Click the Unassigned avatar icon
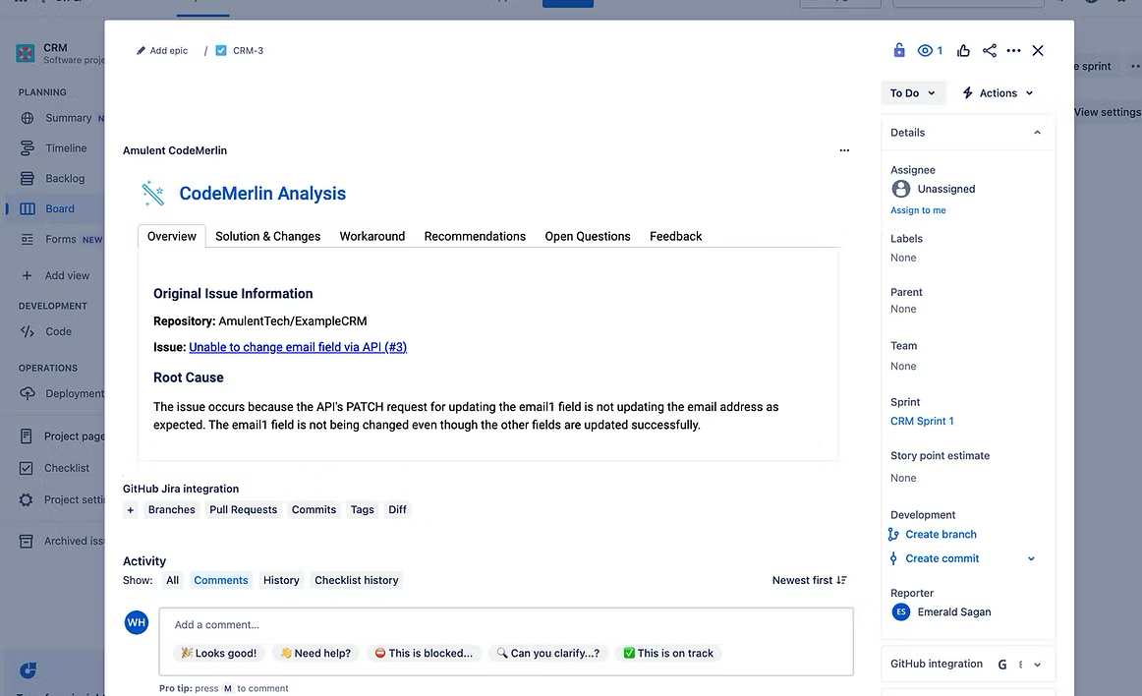This screenshot has height=696, width=1142. pyautogui.click(x=901, y=189)
